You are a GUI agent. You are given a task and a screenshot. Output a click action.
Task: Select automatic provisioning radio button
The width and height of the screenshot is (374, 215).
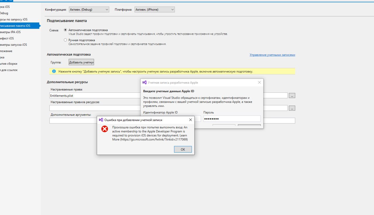coord(65,30)
